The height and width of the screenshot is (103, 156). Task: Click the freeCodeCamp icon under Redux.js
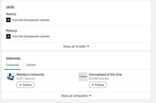8,36
